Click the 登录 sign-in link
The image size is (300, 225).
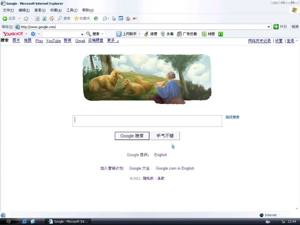click(290, 41)
